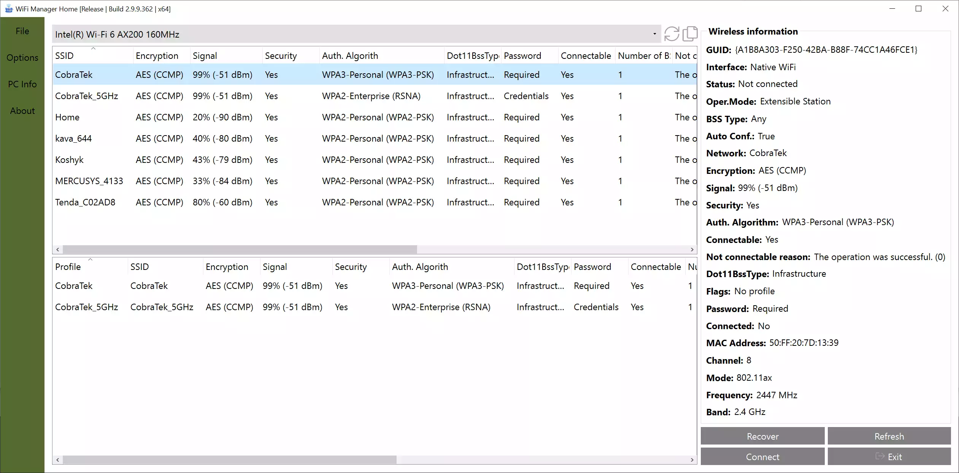Viewport: 959px width, 473px height.
Task: Open the adapter selection dropdown
Action: 357,34
